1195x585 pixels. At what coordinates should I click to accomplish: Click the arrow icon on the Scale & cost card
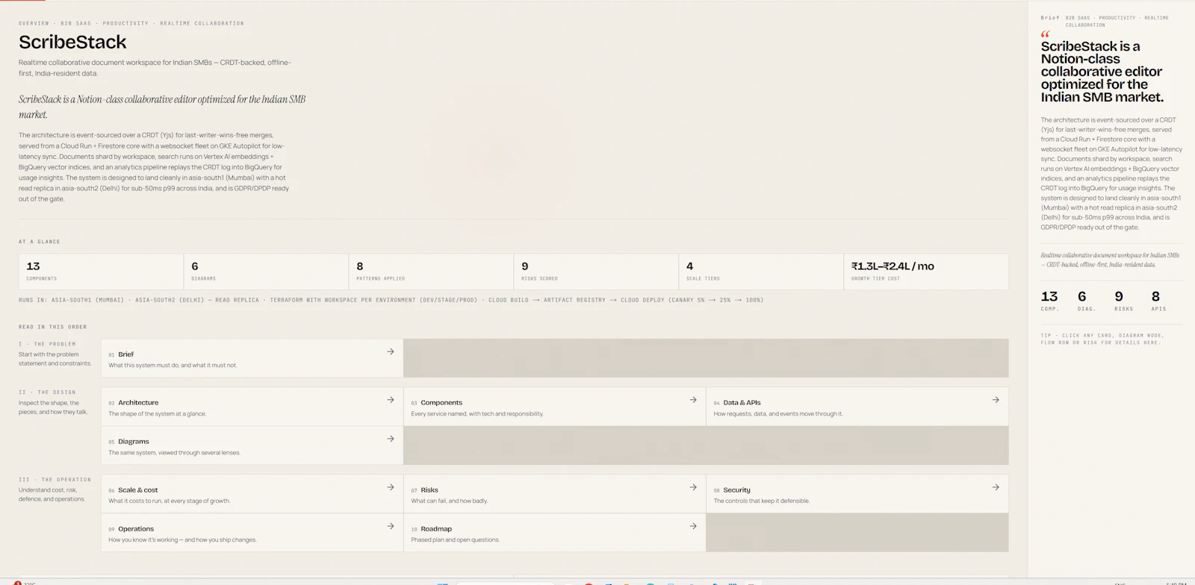coord(390,487)
